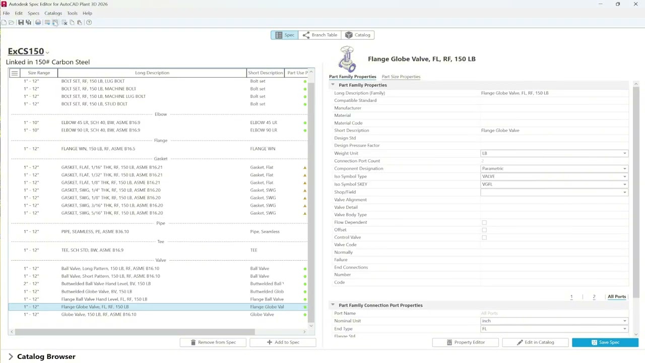This screenshot has width=645, height=363.
Task: Click the Open folder toolbar icon
Action: [12, 22]
